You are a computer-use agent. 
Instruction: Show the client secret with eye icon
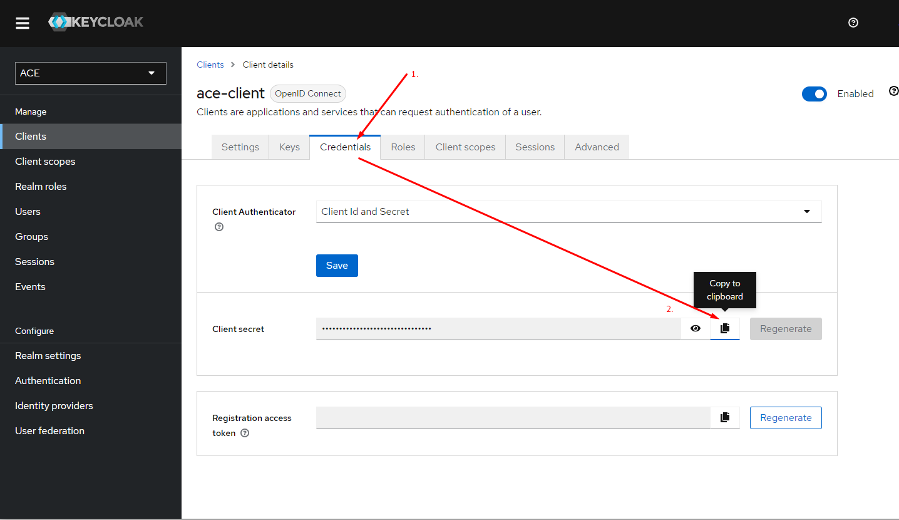696,329
